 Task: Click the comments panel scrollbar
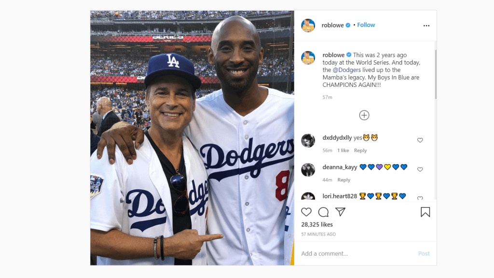click(435, 72)
